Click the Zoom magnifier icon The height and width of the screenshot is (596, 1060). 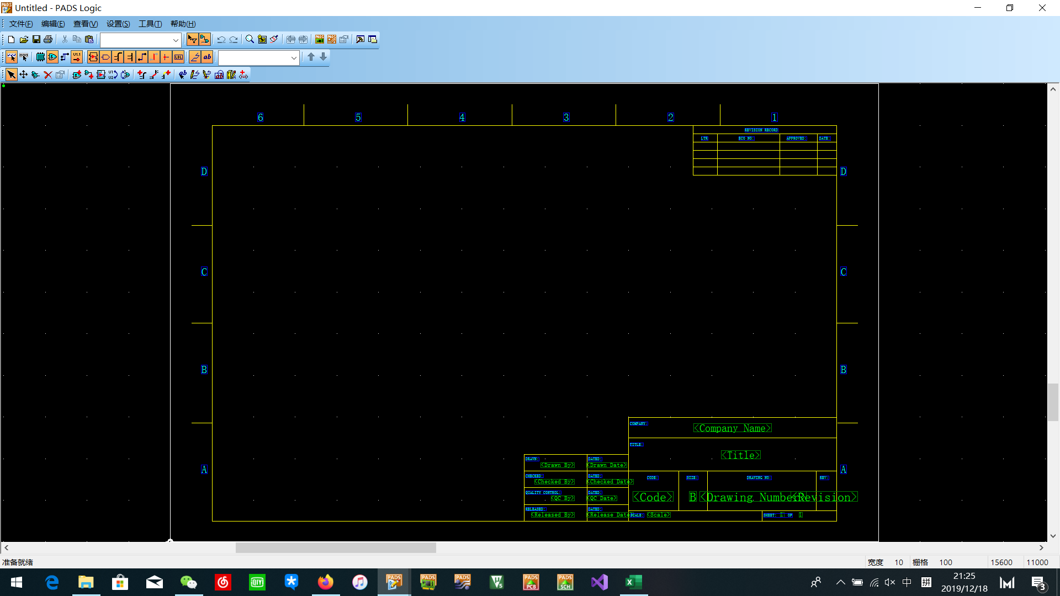250,39
